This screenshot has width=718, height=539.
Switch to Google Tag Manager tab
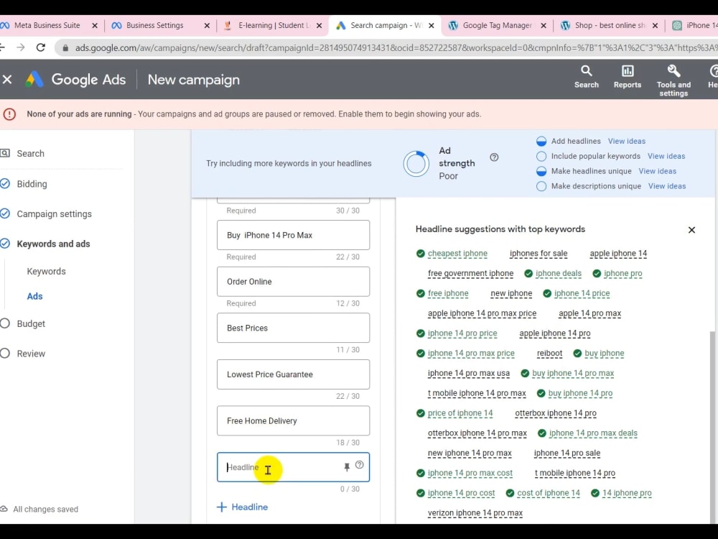point(497,25)
